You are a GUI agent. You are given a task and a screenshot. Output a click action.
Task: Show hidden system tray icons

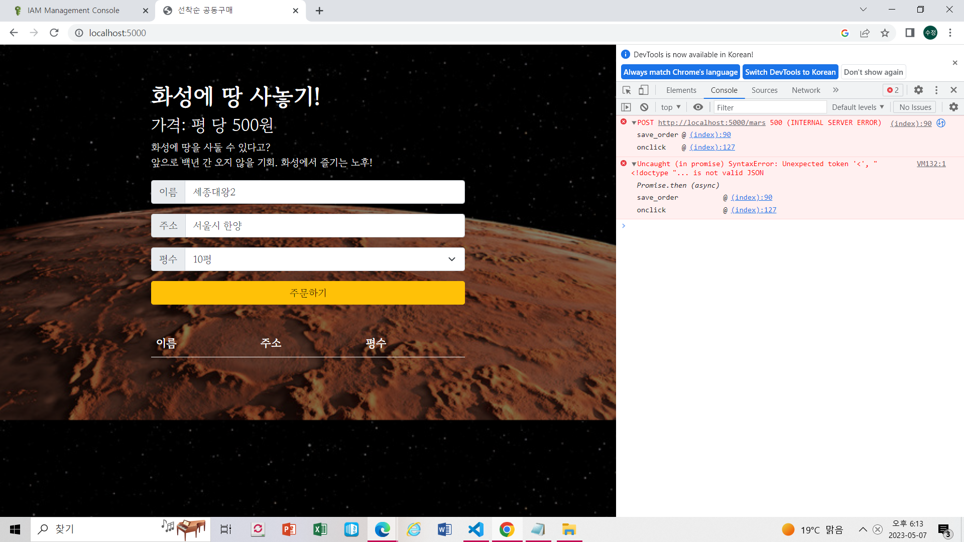click(x=863, y=529)
